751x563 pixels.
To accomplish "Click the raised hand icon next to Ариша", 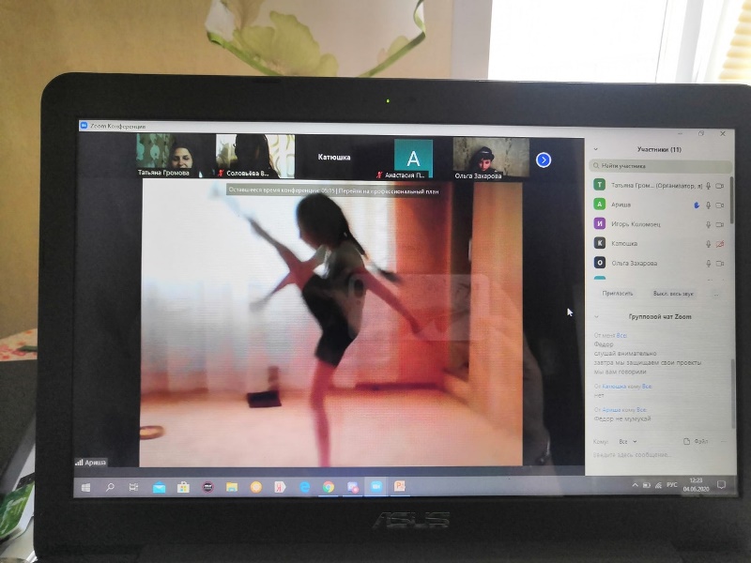I will pyautogui.click(x=696, y=204).
